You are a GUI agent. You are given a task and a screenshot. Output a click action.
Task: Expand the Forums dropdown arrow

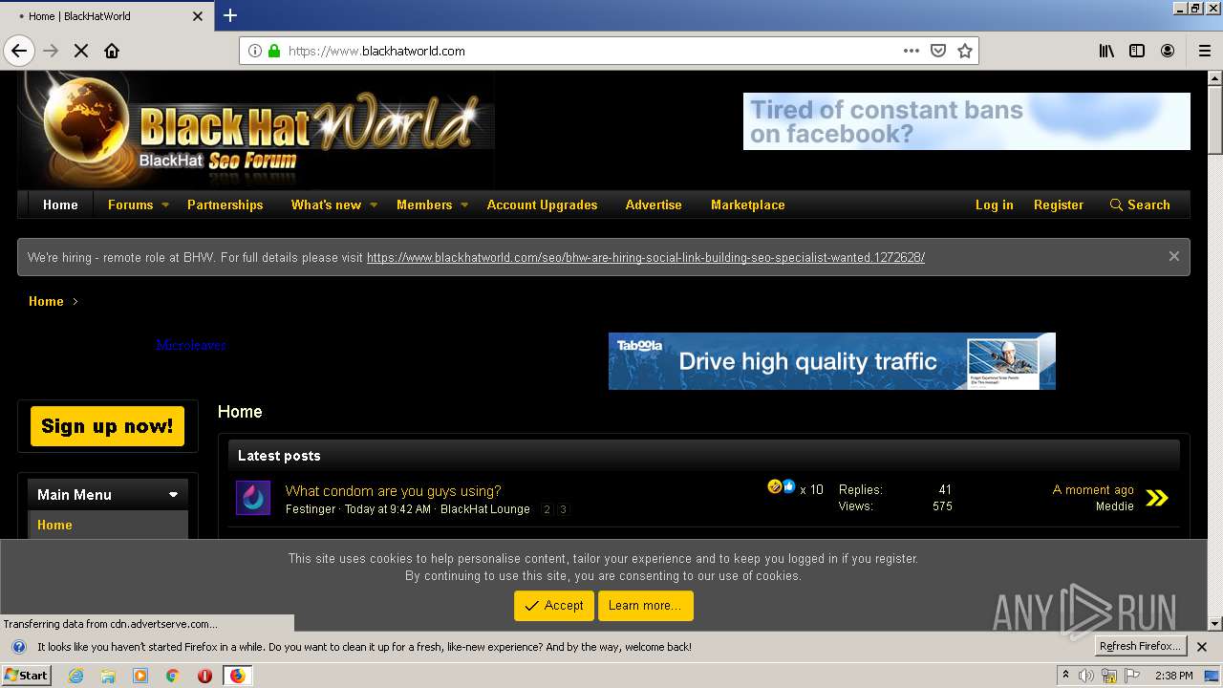point(165,204)
